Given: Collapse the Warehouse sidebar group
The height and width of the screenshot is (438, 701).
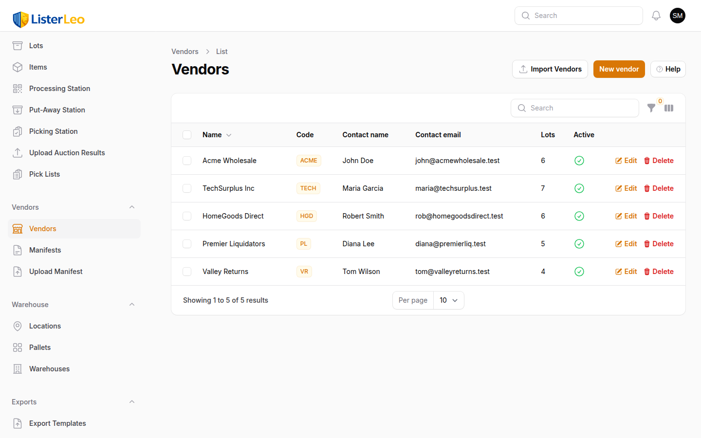Looking at the screenshot, I should pos(132,305).
